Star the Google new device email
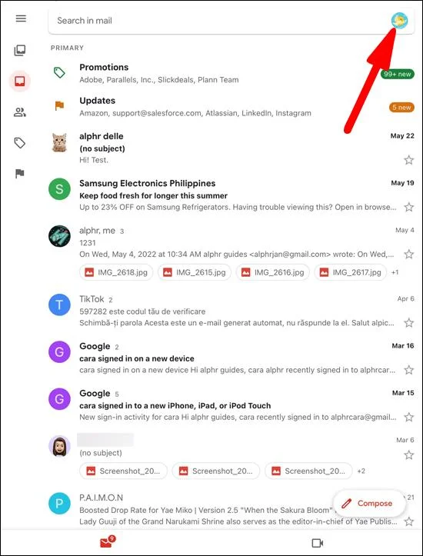Screen dimensions: 423x556 pyautogui.click(x=409, y=370)
